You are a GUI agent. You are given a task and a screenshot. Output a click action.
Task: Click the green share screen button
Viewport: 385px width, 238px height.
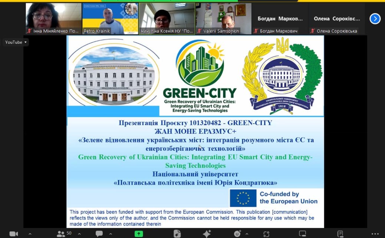[x=139, y=234]
